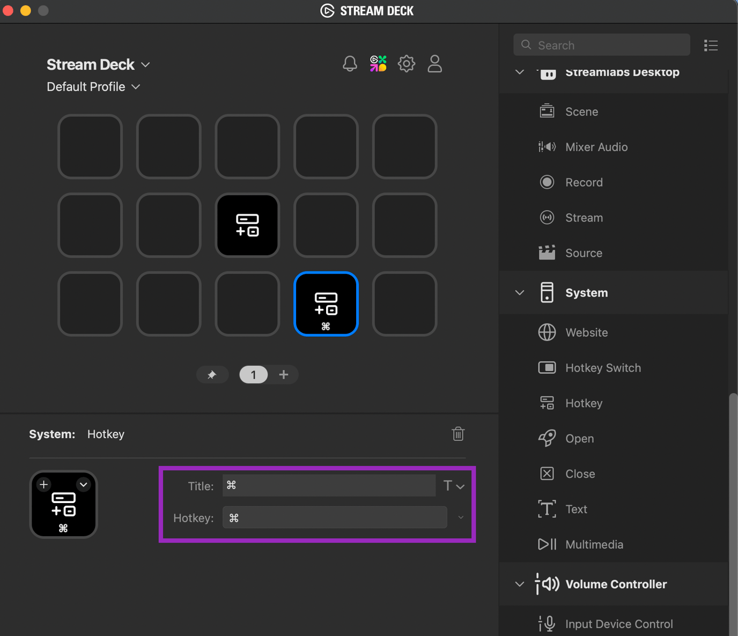Select the Stream action icon

pyautogui.click(x=547, y=217)
